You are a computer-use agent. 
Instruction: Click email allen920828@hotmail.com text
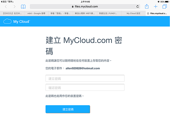(83, 68)
